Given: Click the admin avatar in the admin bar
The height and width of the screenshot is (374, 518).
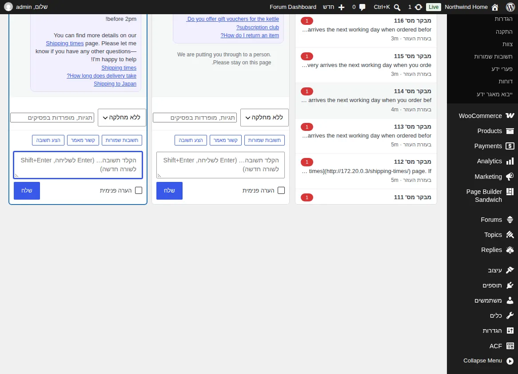Looking at the screenshot, I should tap(8, 7).
